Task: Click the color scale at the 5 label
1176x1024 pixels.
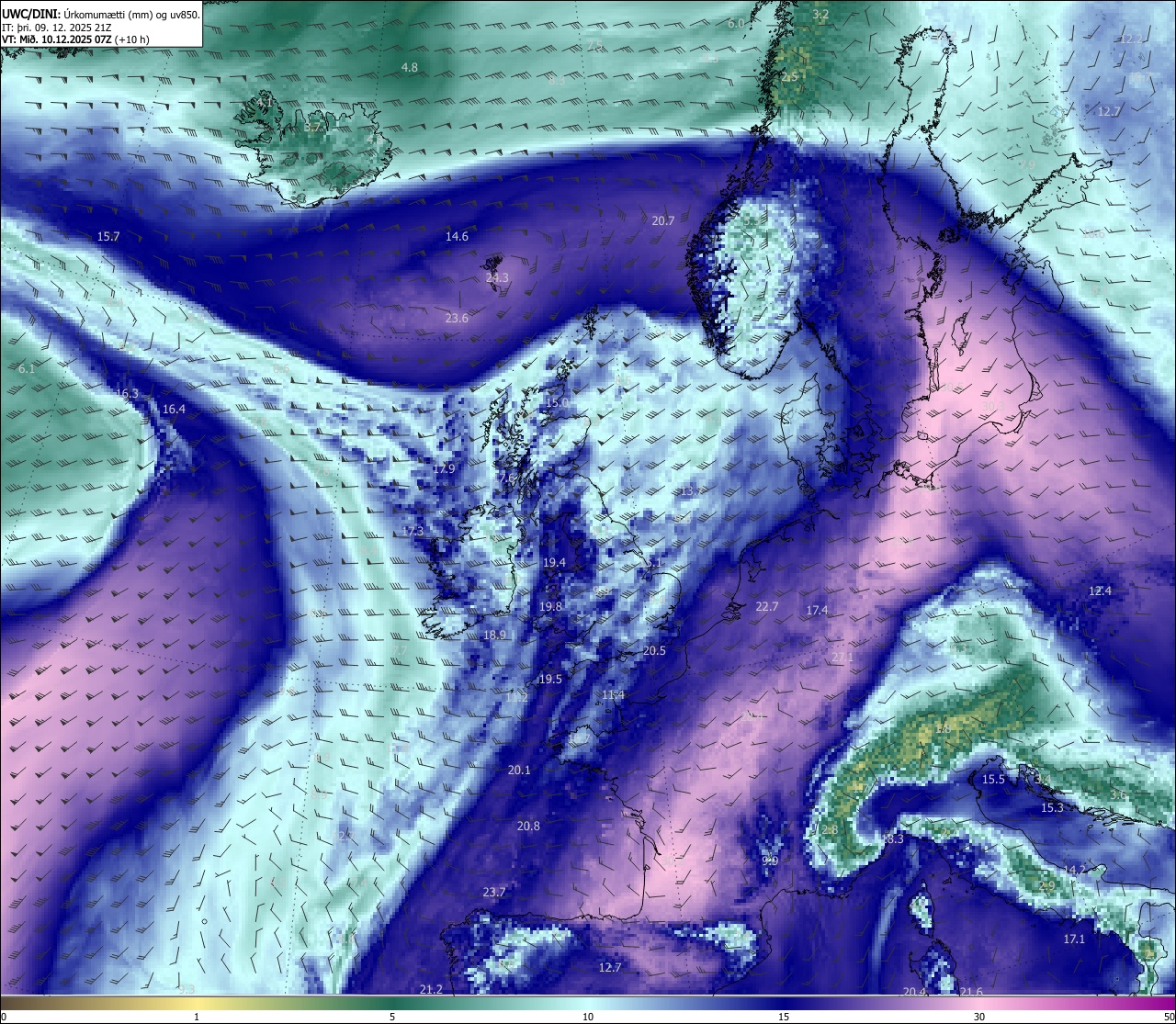Action: coord(392,1017)
